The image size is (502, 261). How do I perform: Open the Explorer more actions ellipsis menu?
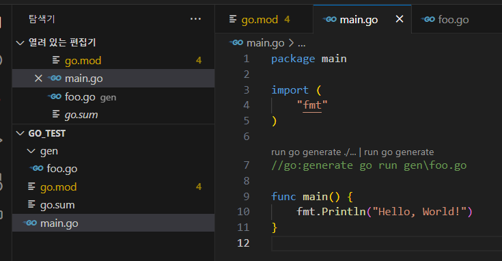(x=195, y=19)
